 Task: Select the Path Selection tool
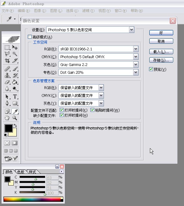click(7, 97)
